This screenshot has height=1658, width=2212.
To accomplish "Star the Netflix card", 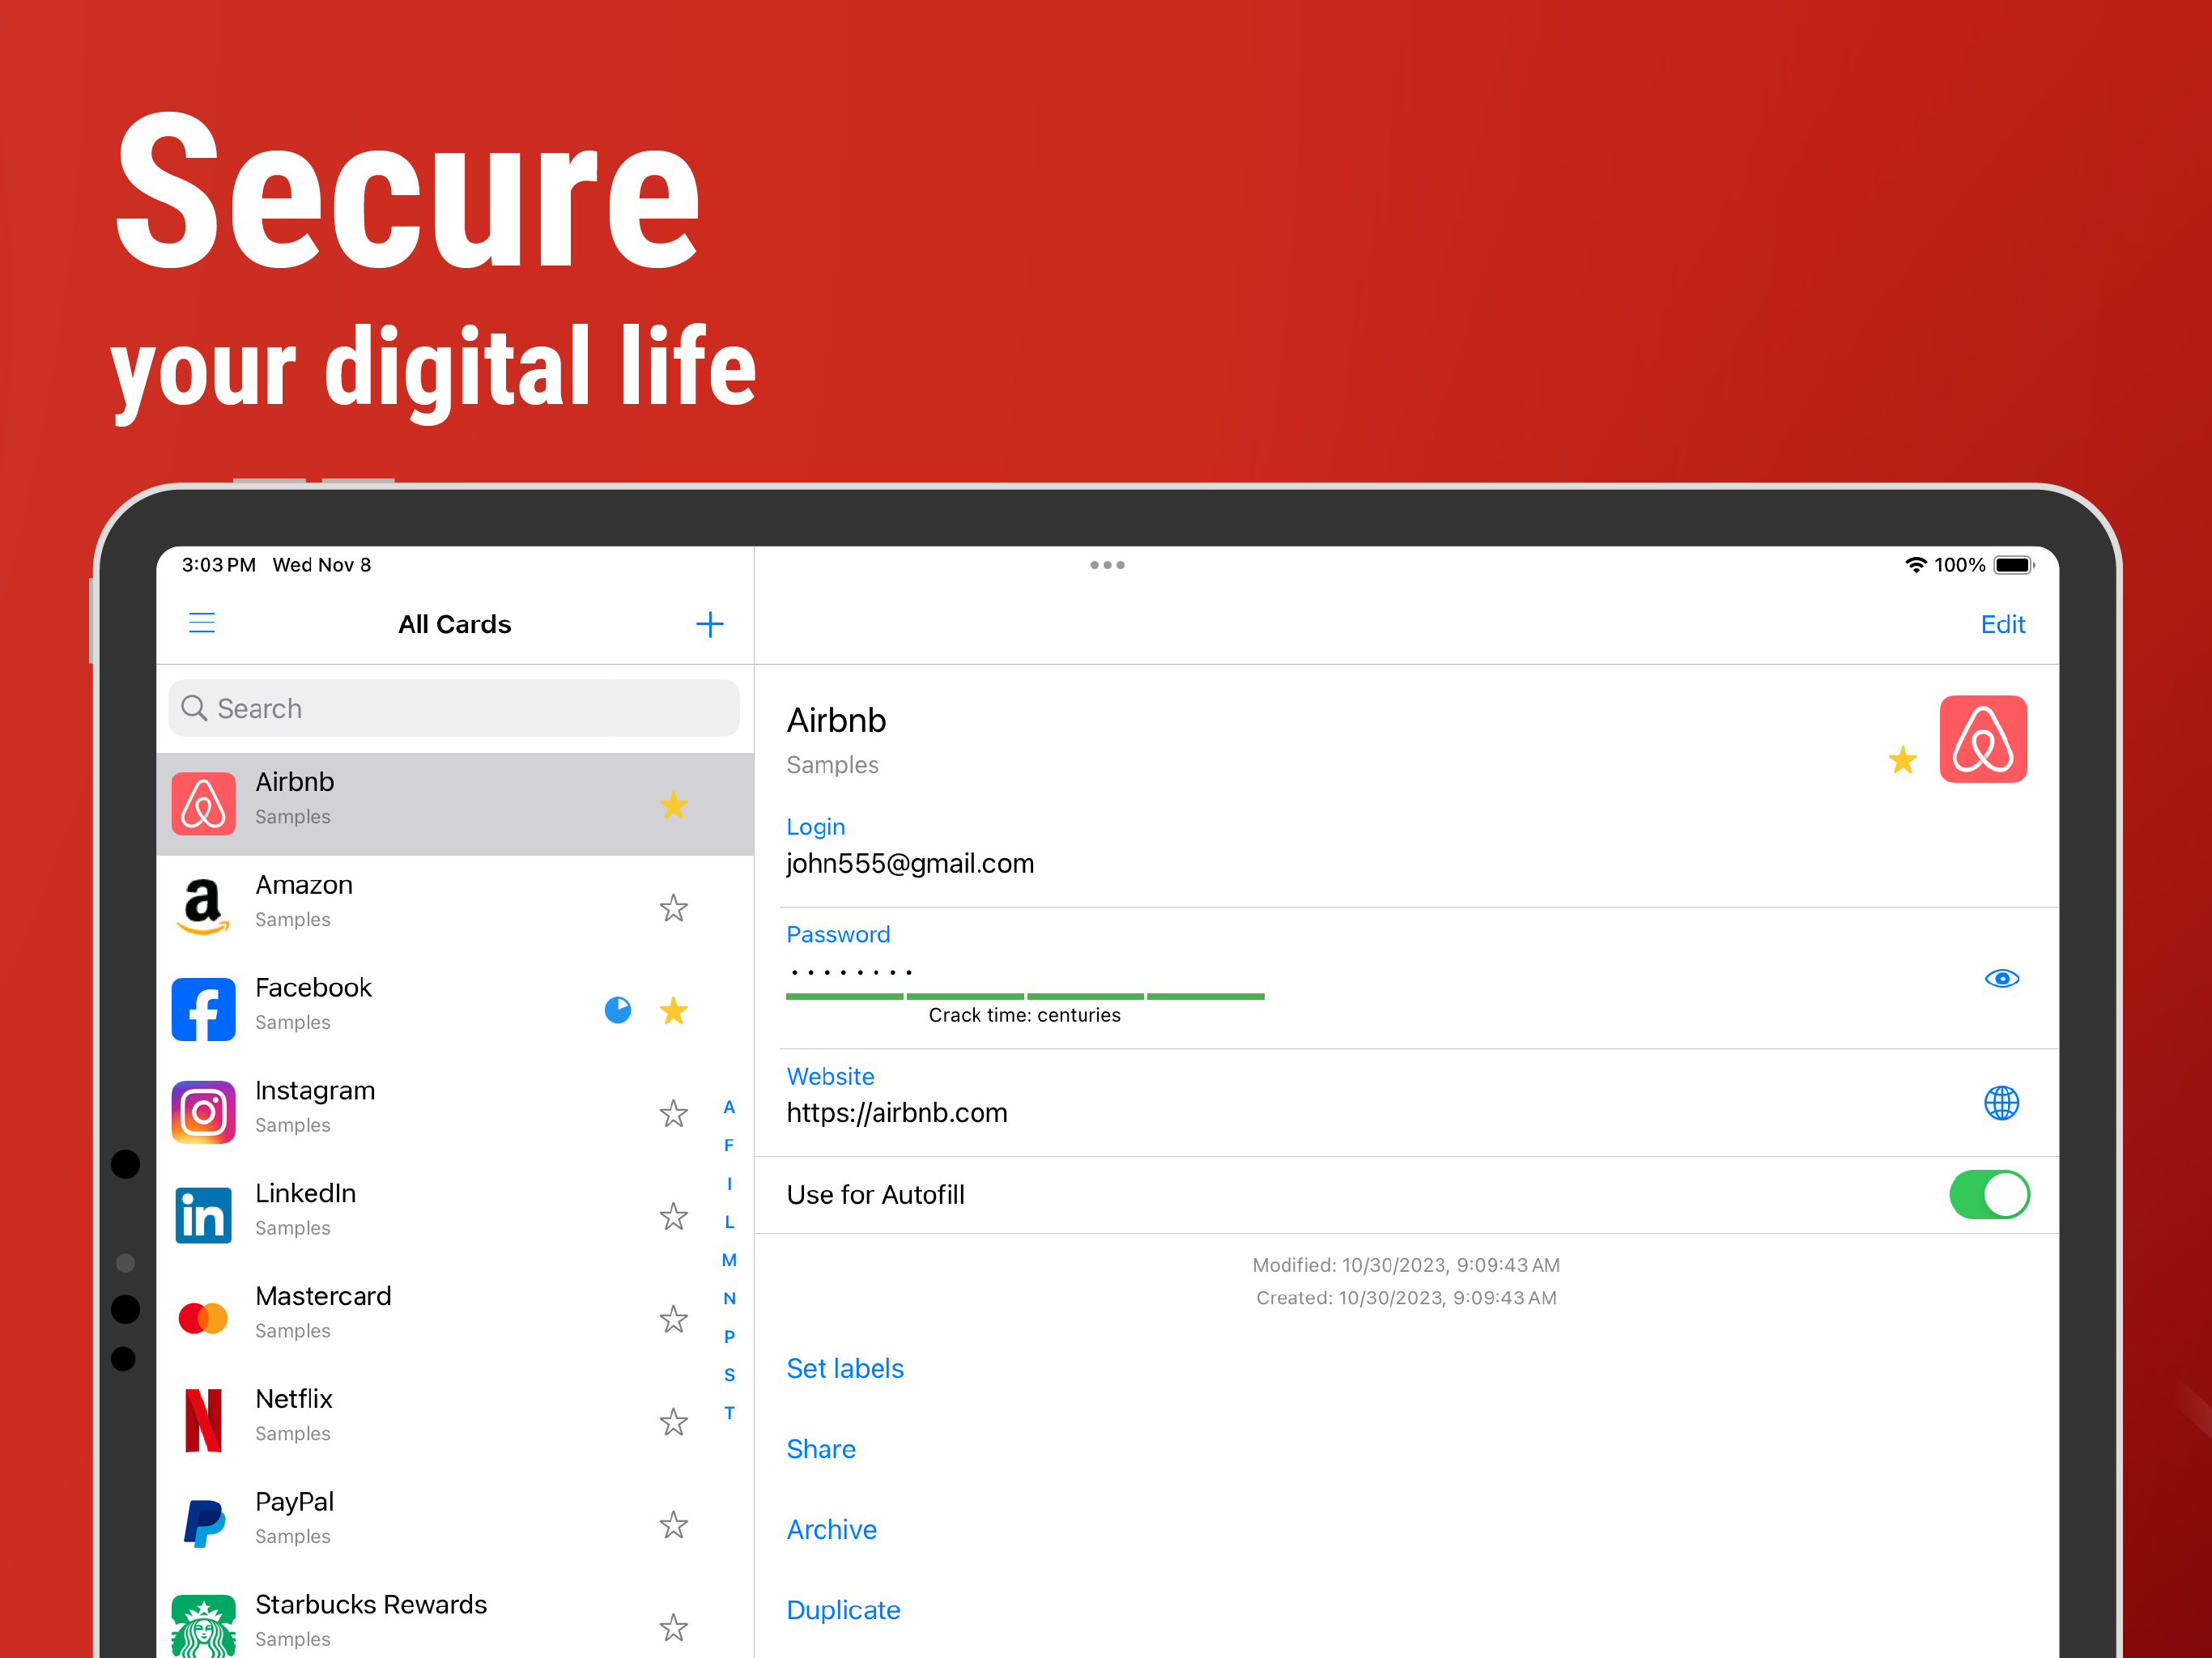I will [x=673, y=1421].
